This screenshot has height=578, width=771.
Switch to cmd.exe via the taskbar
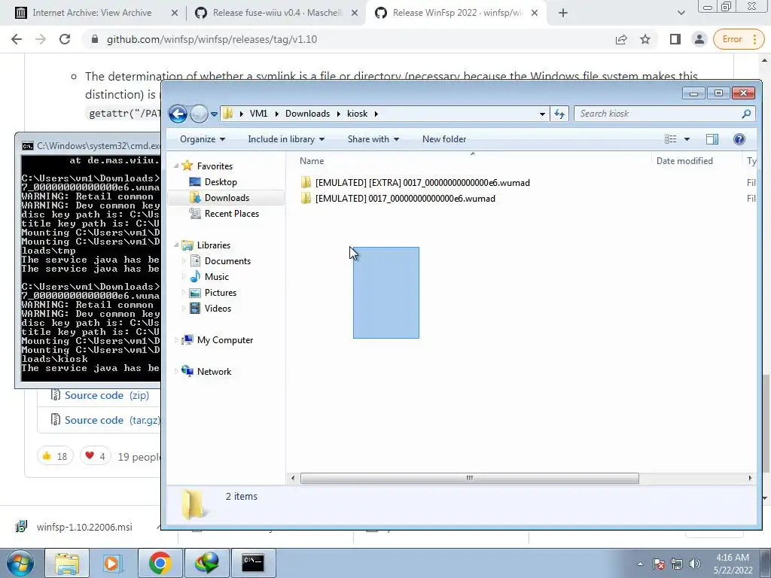(x=253, y=563)
